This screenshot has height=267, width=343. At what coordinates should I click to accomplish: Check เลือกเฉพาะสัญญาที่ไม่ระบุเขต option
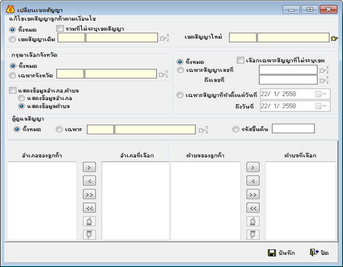(240, 60)
